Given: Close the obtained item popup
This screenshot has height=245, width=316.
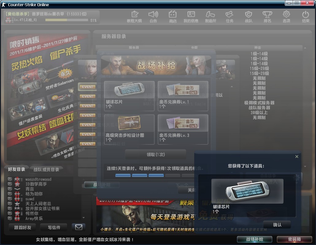Looking at the screenshot, I should (x=297, y=157).
